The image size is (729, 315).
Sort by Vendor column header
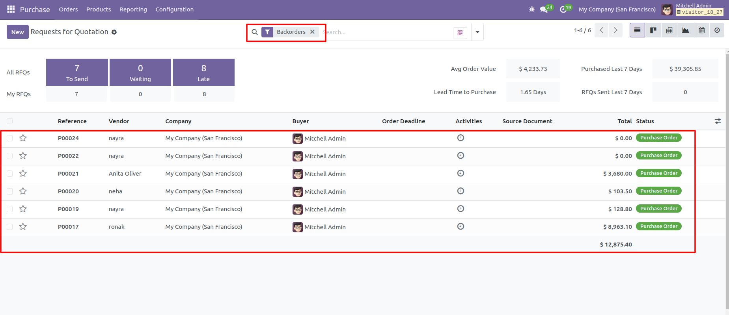click(119, 121)
